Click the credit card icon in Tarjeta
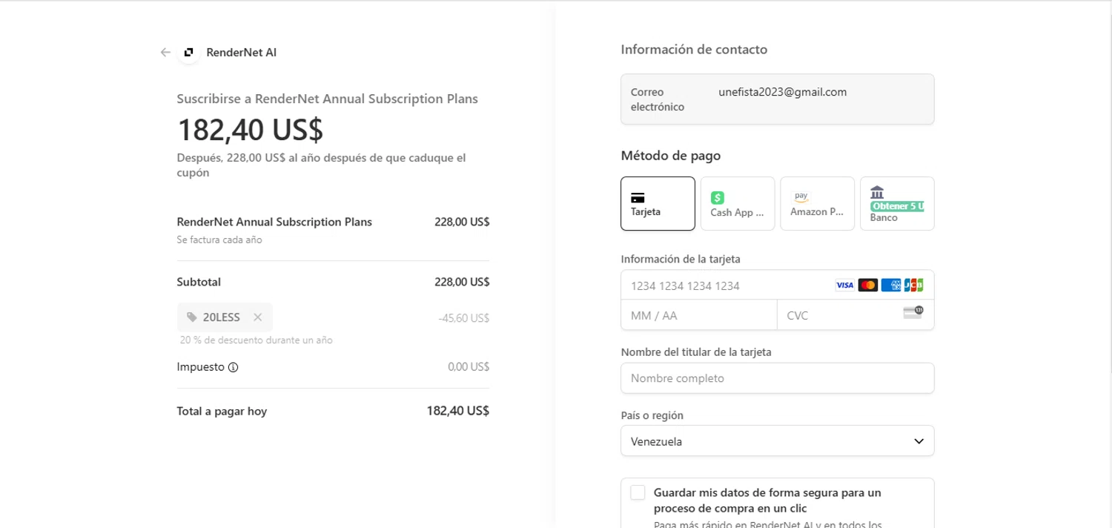This screenshot has height=528, width=1112. pos(638,198)
